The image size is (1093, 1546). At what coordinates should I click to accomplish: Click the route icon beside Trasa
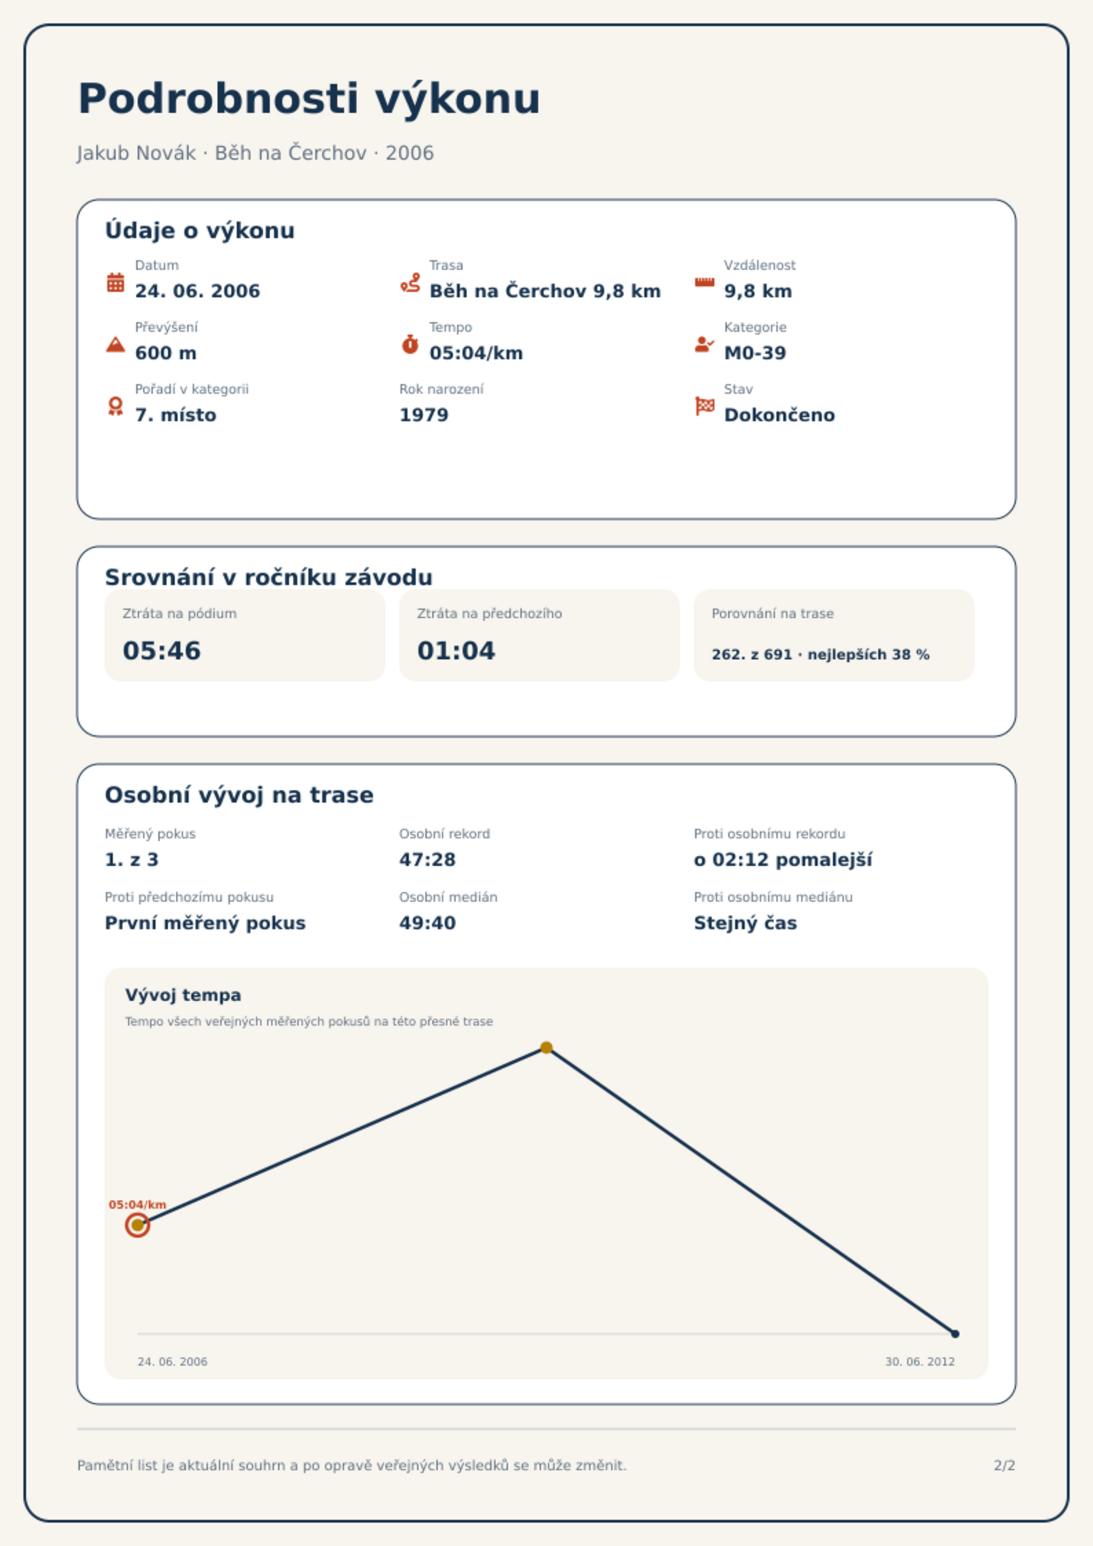tap(410, 282)
